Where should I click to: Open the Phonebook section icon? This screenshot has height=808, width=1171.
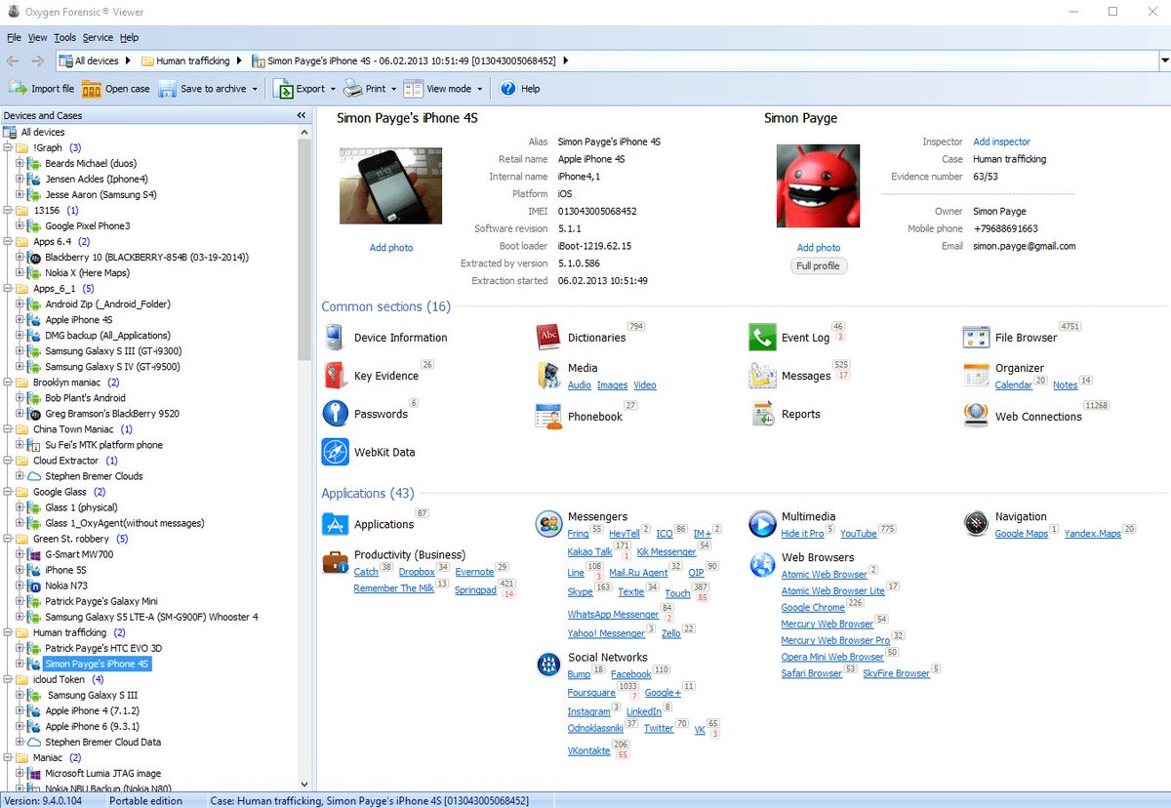click(548, 416)
